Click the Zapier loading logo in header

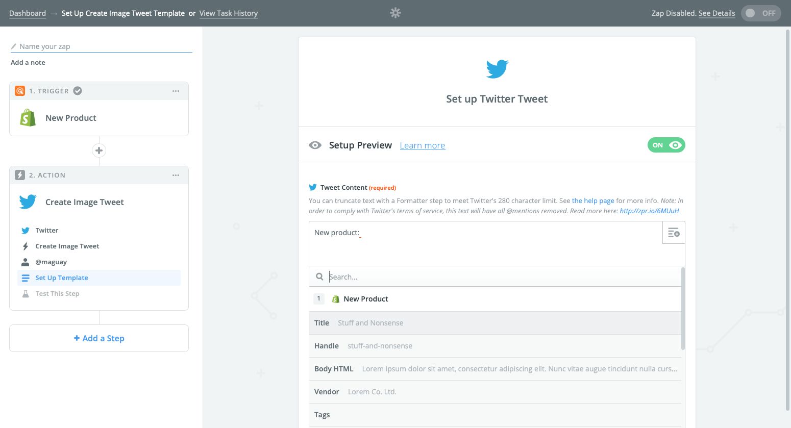(396, 13)
